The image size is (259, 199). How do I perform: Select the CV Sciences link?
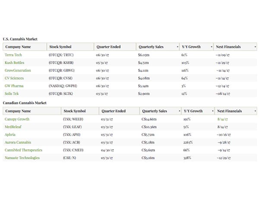coord(14,78)
